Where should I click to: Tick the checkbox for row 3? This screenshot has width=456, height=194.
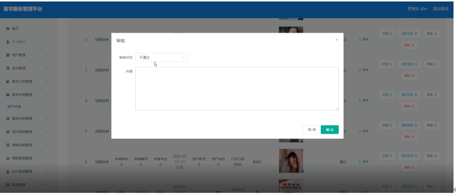point(74,70)
